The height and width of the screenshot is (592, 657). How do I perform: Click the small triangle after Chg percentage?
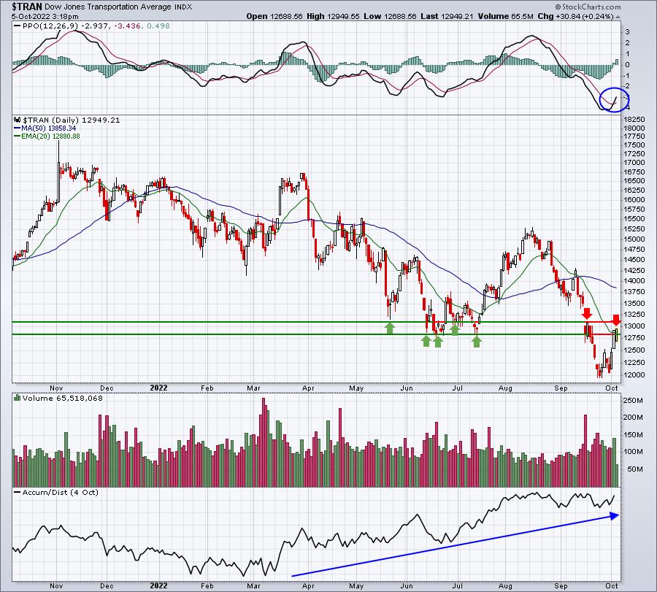(618, 17)
